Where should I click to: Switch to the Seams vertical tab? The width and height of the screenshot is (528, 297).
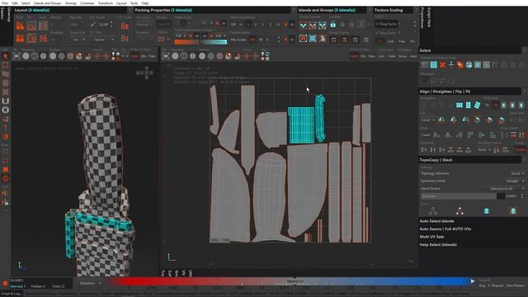pyautogui.click(x=2, y=13)
